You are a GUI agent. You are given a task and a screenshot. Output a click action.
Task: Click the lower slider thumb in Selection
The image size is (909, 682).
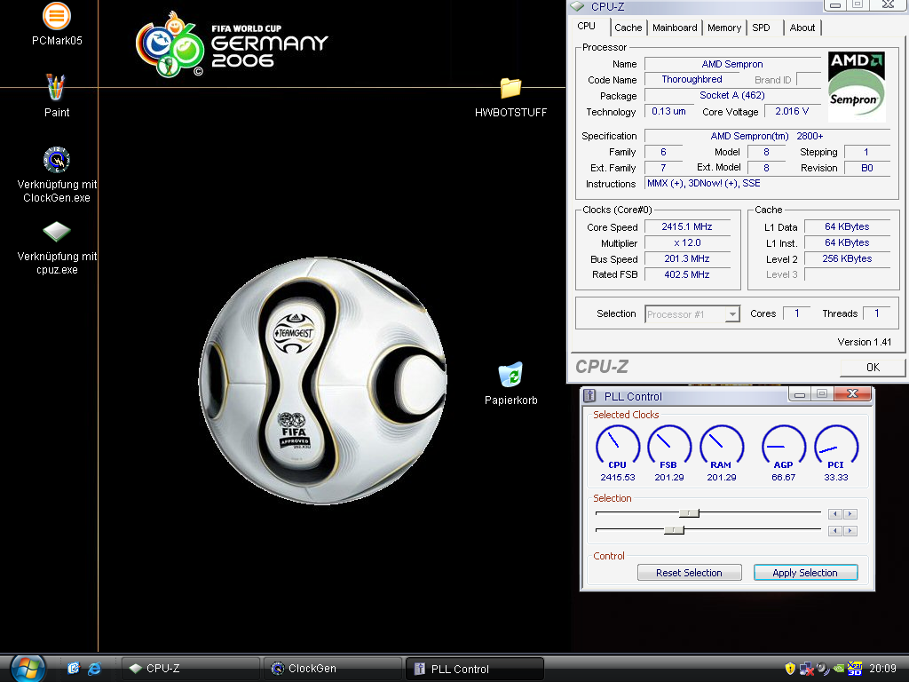coord(675,530)
